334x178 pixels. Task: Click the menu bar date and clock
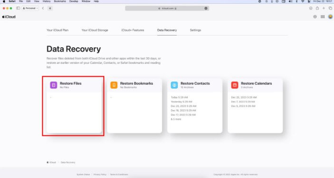323,1
